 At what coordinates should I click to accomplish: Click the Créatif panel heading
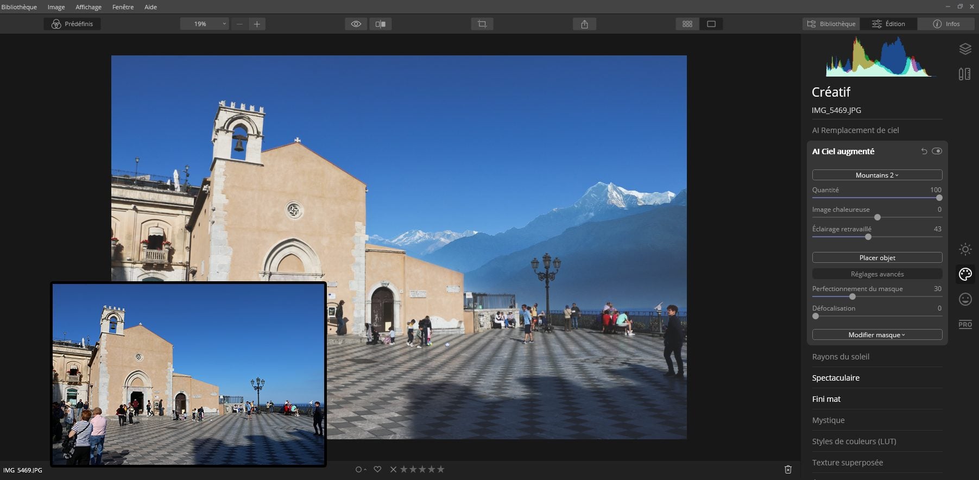pyautogui.click(x=831, y=92)
